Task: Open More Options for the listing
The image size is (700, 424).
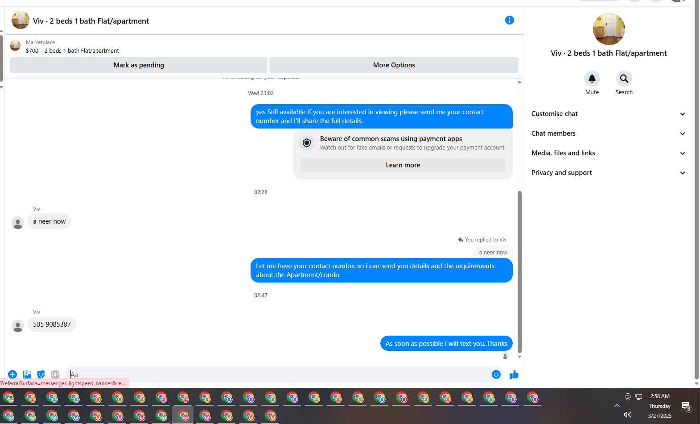Action: coord(394,65)
